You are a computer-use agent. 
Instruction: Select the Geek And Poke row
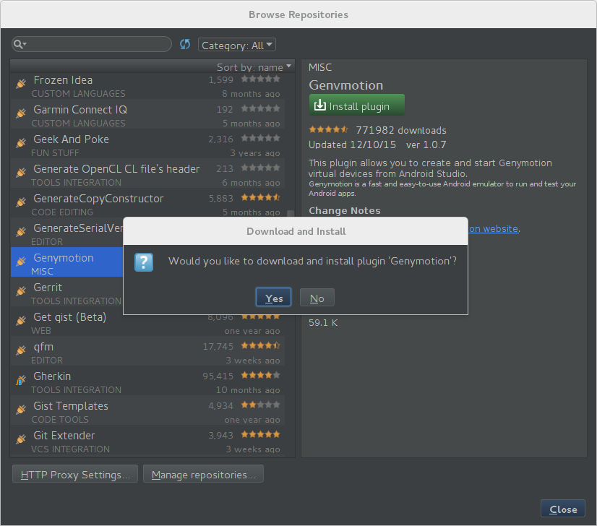[147, 145]
